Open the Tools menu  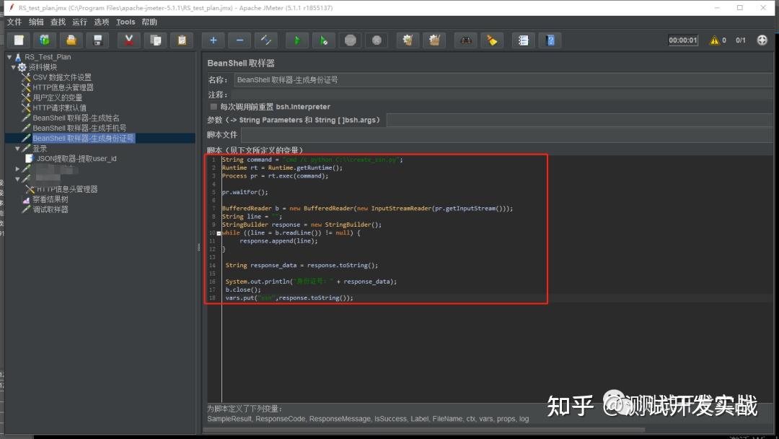[x=126, y=22]
